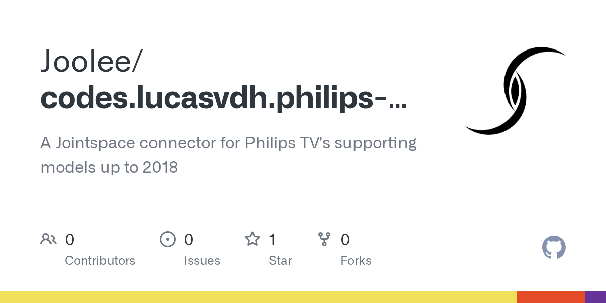Click the Contributors label

pyautogui.click(x=100, y=261)
